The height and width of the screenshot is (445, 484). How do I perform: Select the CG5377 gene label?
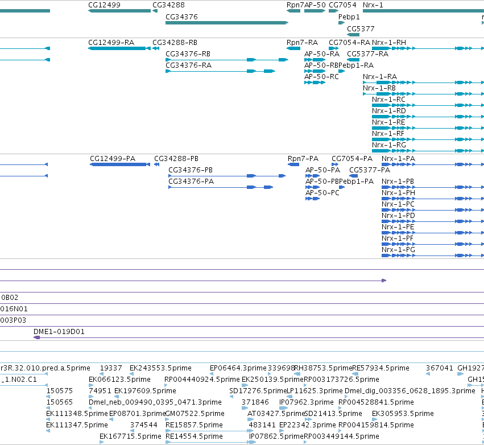tap(361, 28)
